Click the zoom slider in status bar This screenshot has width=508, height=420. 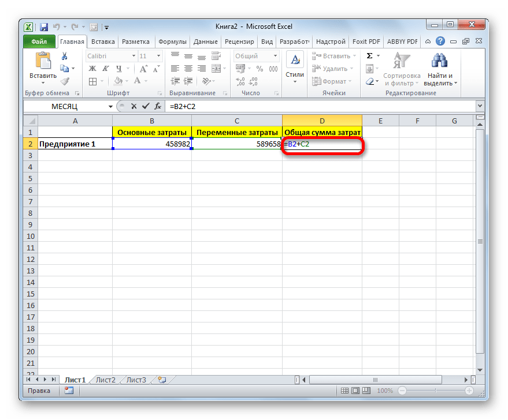click(x=439, y=391)
